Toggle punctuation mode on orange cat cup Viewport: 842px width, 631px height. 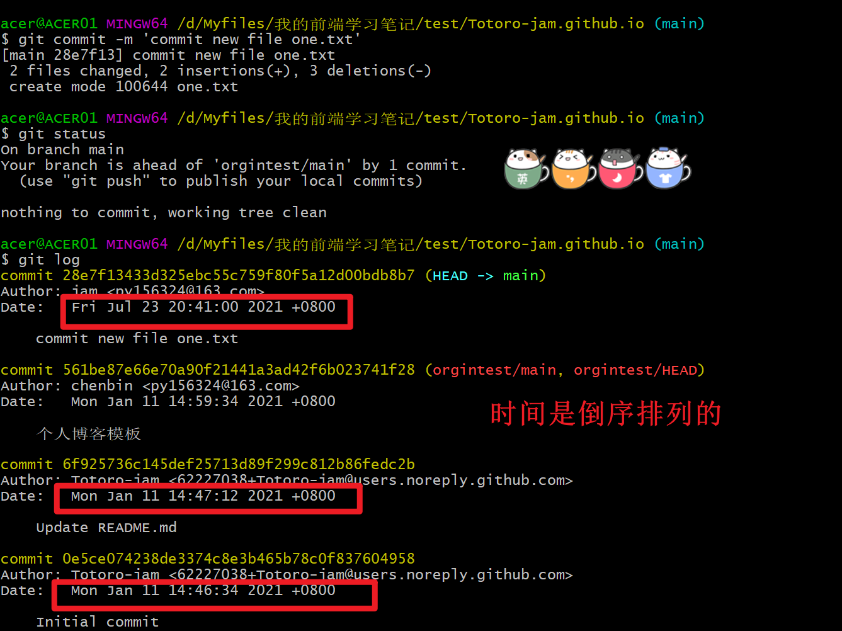pyautogui.click(x=571, y=178)
